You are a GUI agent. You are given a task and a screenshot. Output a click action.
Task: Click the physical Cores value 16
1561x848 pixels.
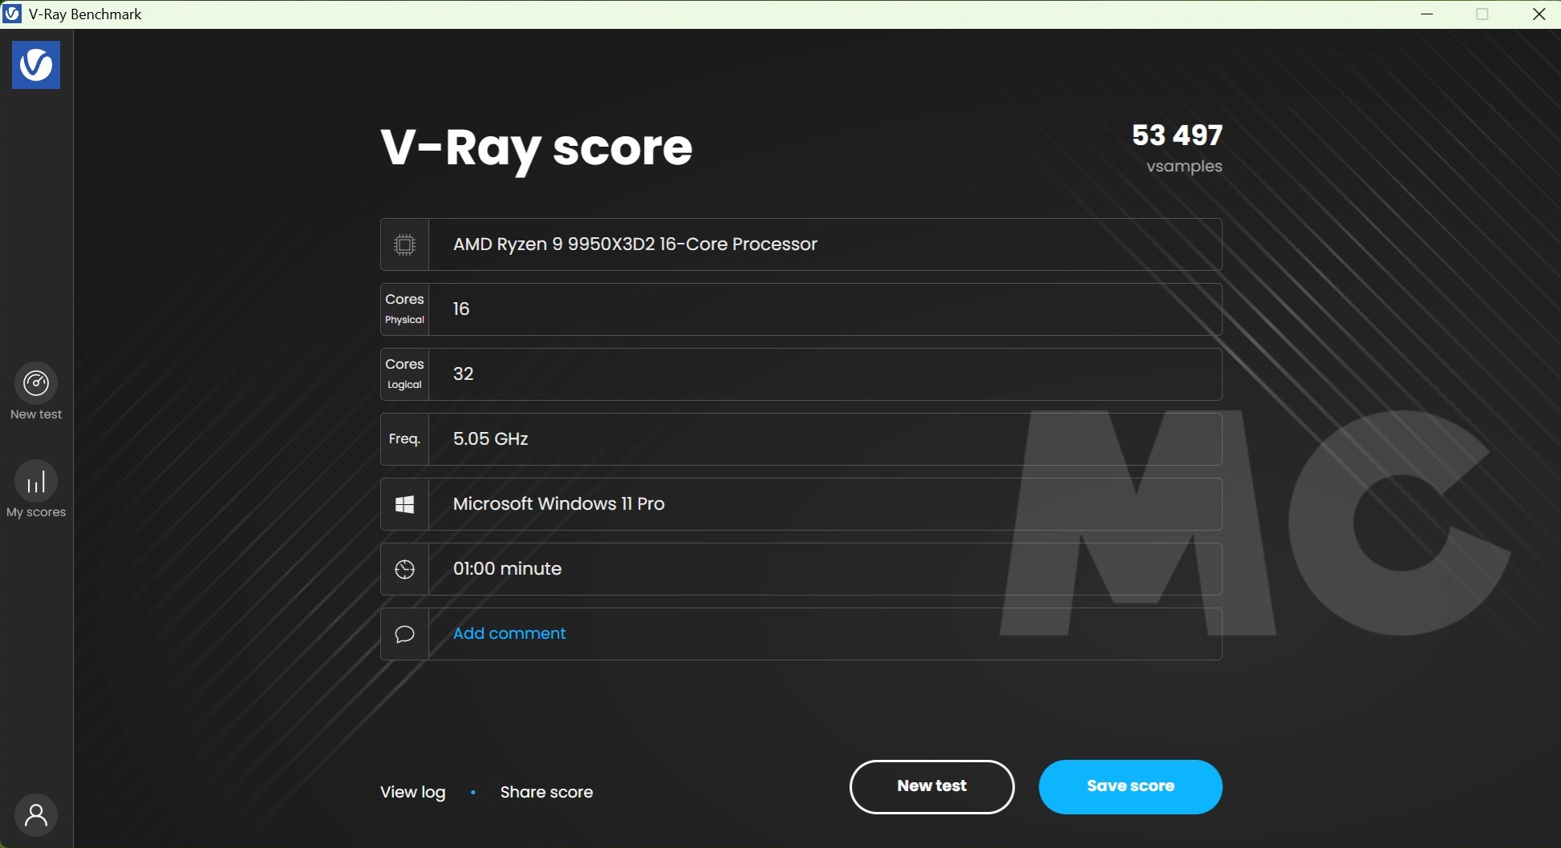pos(460,309)
